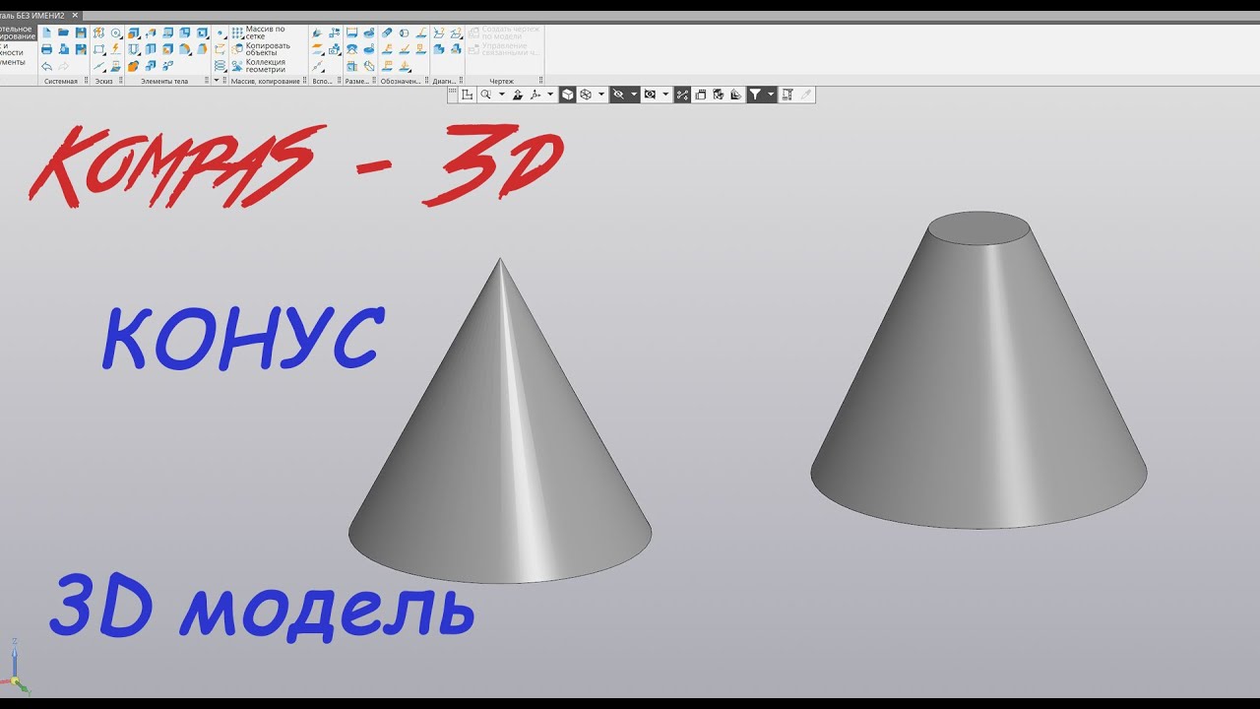Open the display mode dropdown arrow
Viewport: 1260px width, 709px height.
point(601,95)
